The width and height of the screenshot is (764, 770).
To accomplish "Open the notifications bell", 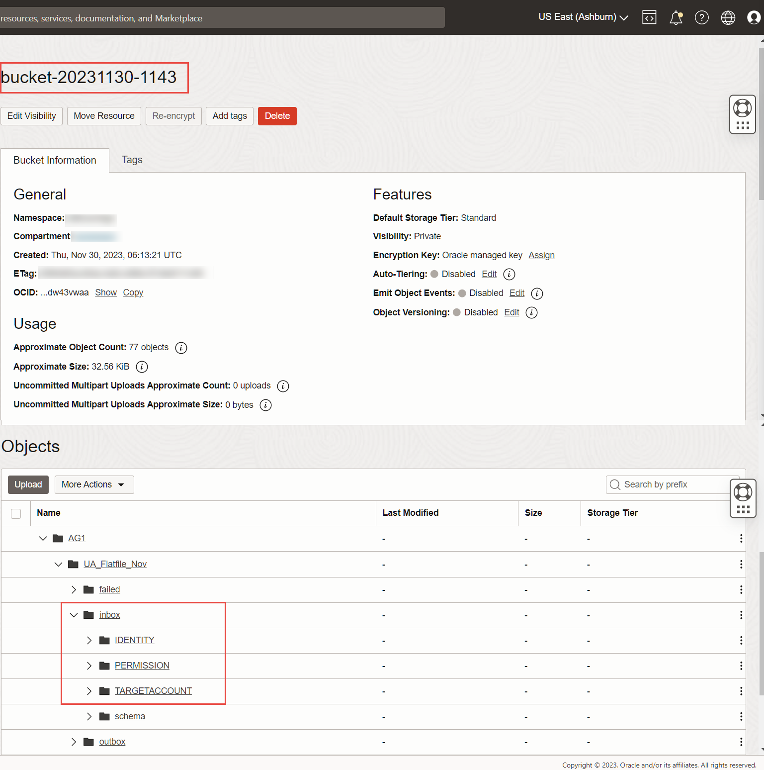I will click(x=676, y=18).
